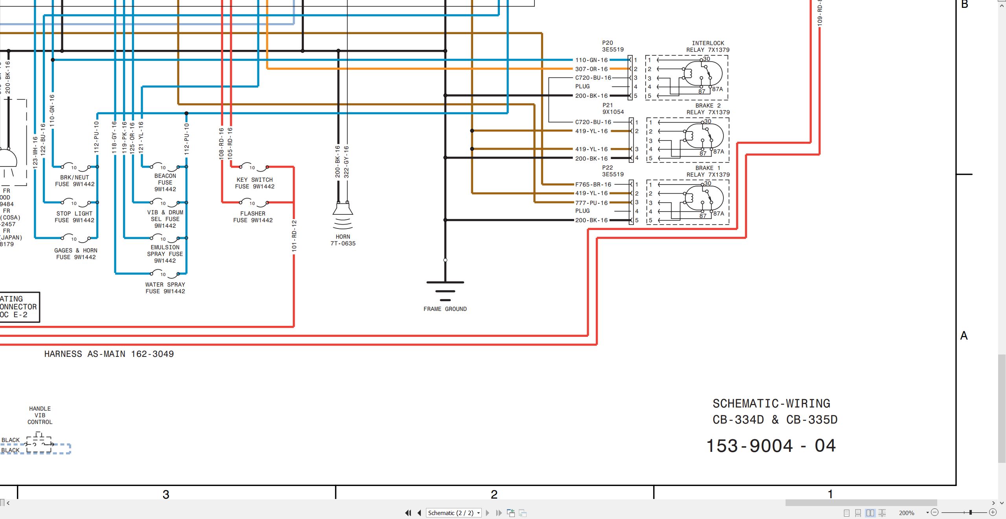Go to the next page
The height and width of the screenshot is (519, 1006).
[x=488, y=513]
